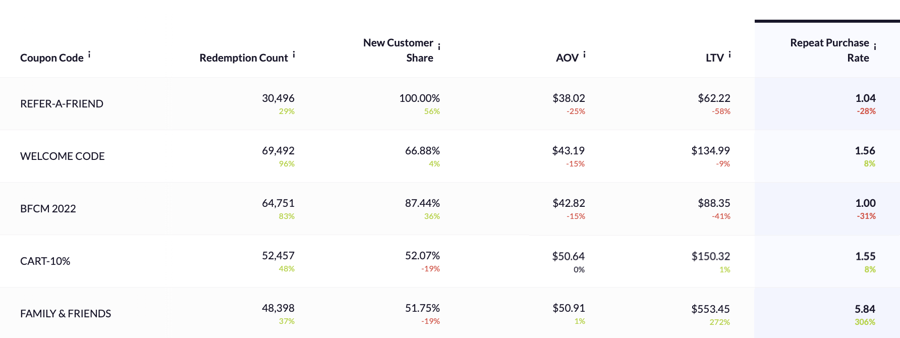
Task: Select the REFER-A-FRIEND coupon row
Action: [62, 104]
